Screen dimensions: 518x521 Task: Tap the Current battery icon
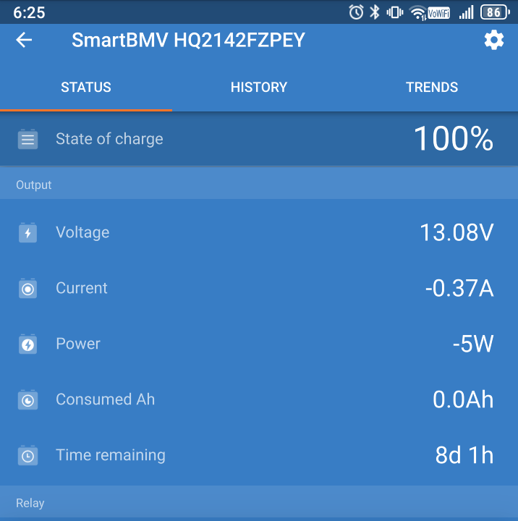(x=27, y=289)
